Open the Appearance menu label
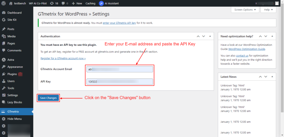 [15, 67]
